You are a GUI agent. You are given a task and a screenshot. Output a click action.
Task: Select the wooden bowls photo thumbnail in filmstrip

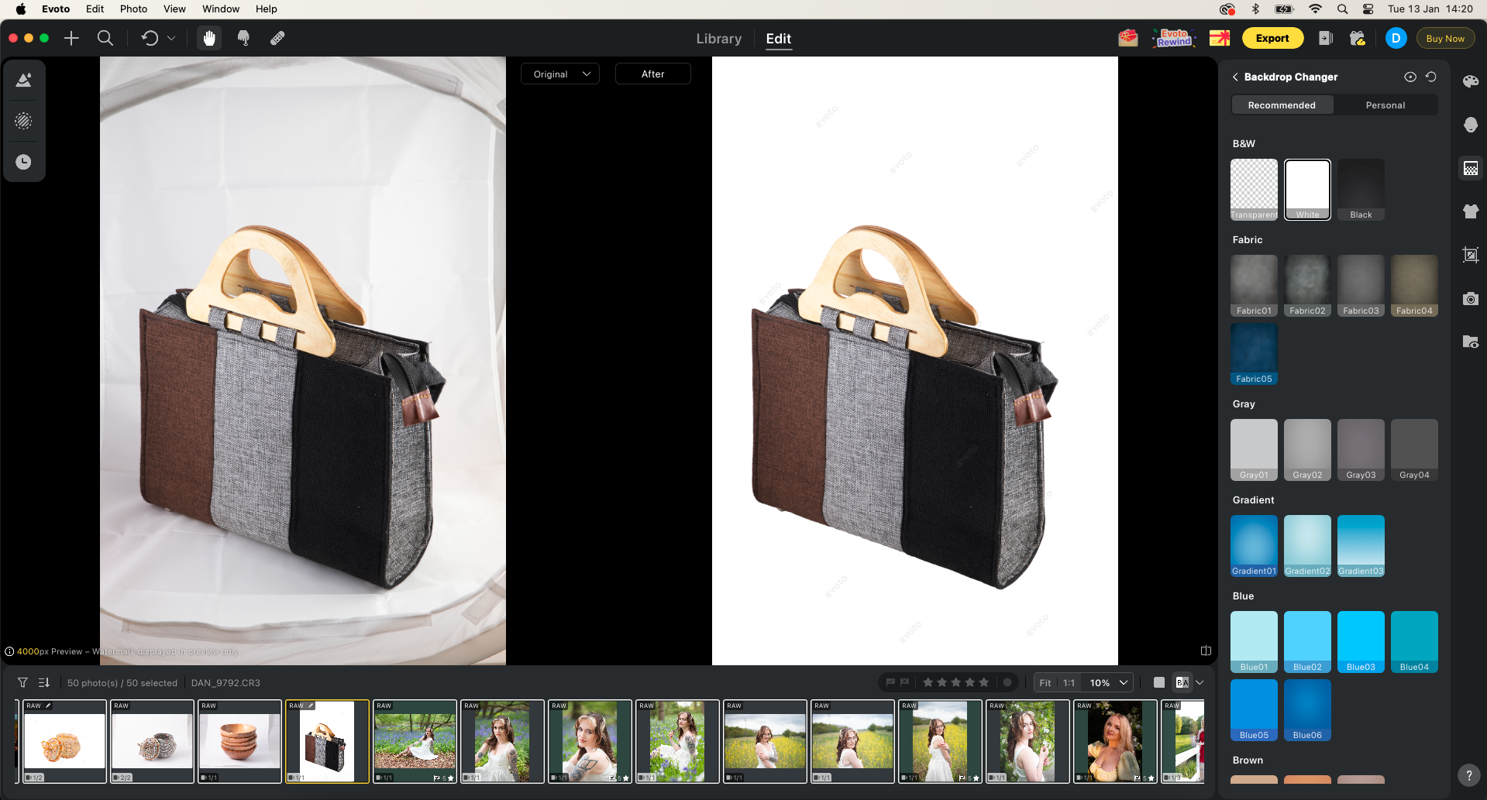click(x=239, y=740)
